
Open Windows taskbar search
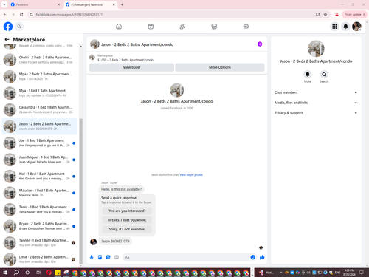pos(16,273)
